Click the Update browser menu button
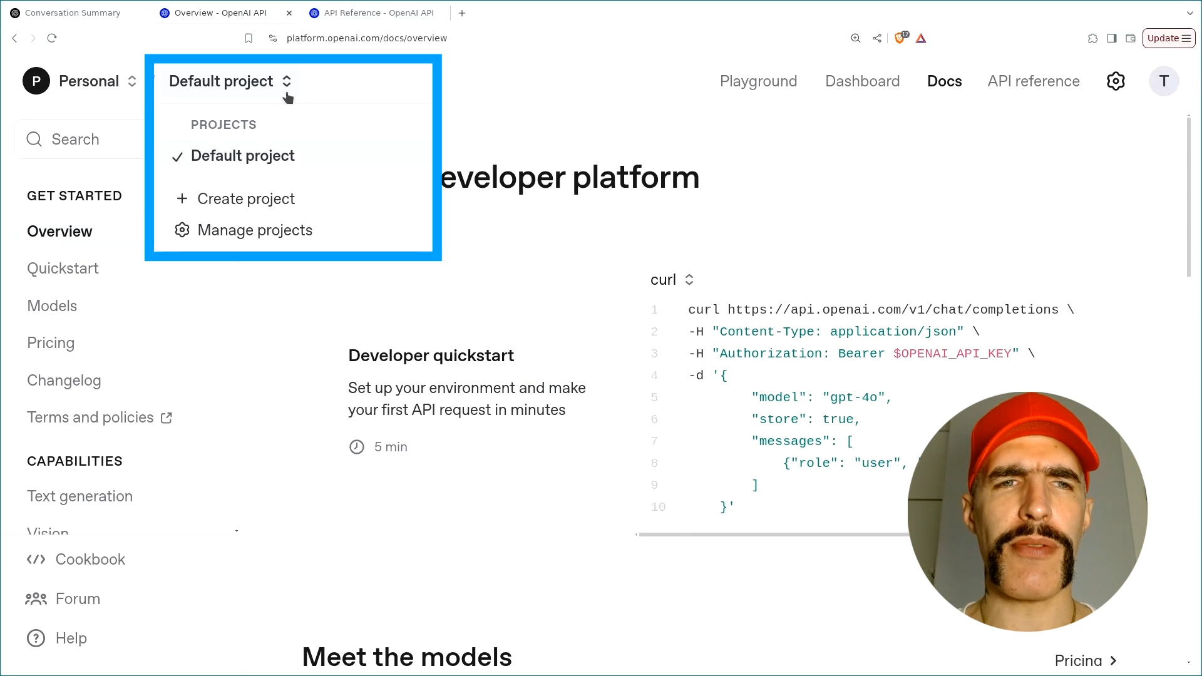The height and width of the screenshot is (676, 1202). click(x=1169, y=38)
